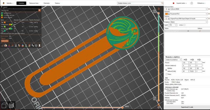Click the Otočení Y input field

coord(192,65)
